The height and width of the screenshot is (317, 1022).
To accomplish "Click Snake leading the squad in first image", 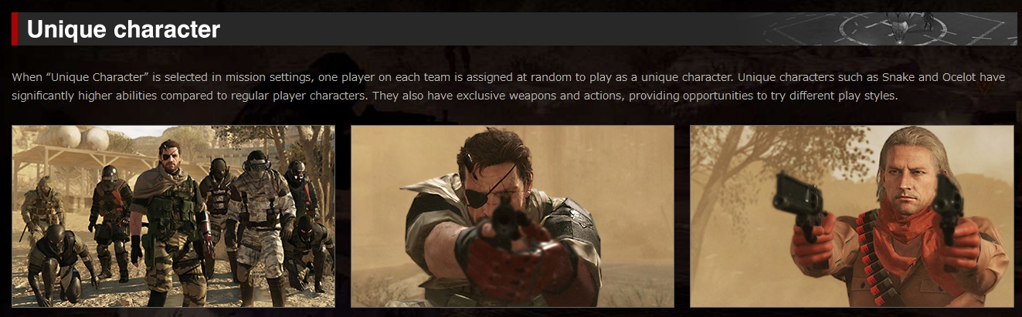I will 169,220.
